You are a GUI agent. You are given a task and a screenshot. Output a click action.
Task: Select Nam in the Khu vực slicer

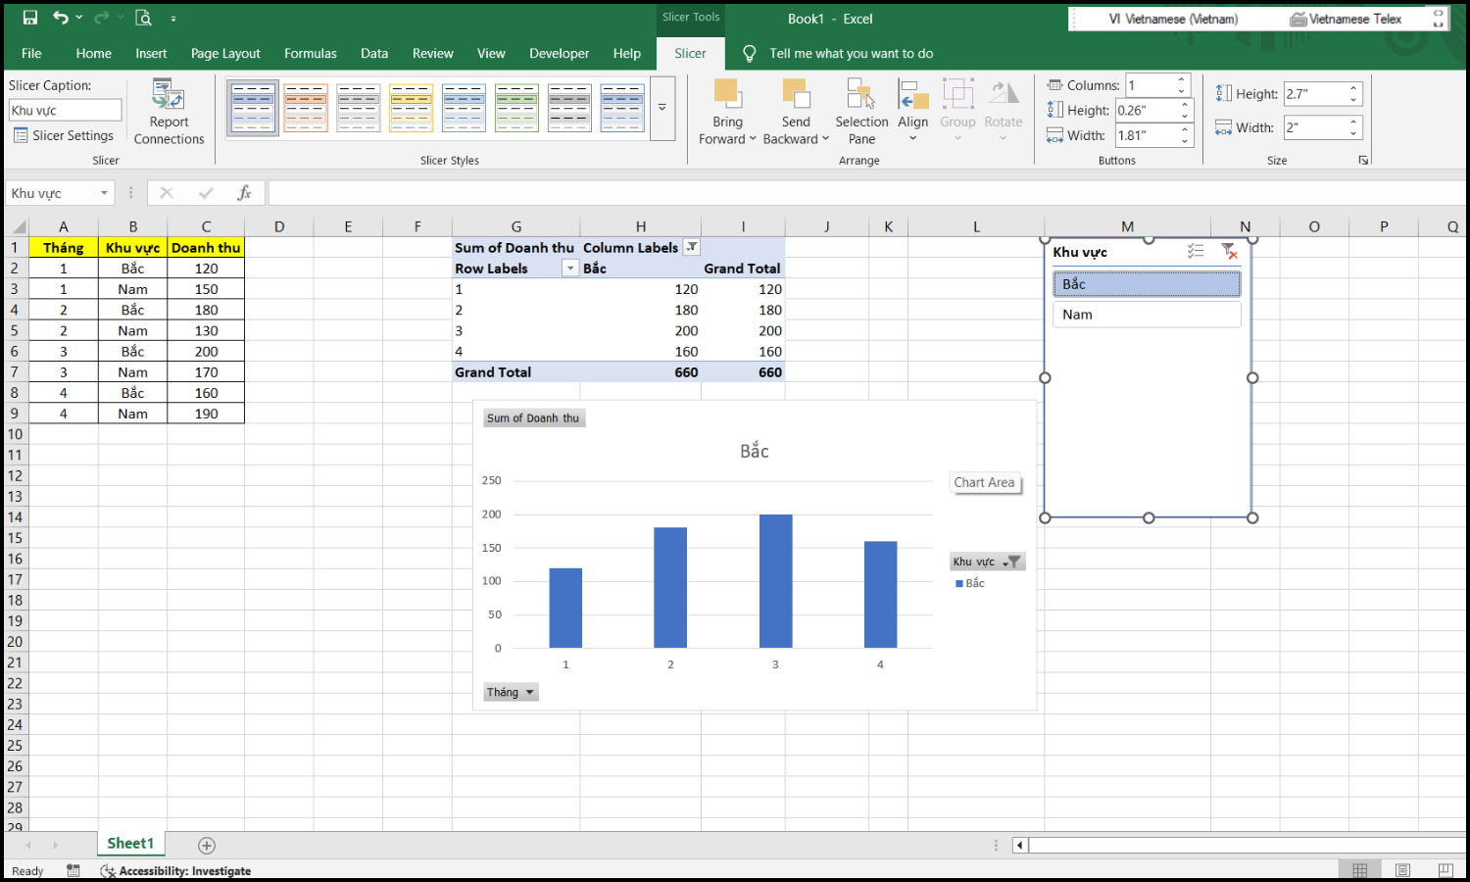[x=1145, y=314]
